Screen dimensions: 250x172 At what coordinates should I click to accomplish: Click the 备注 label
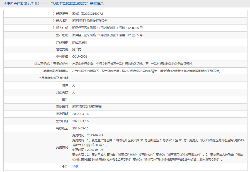tap(65, 100)
